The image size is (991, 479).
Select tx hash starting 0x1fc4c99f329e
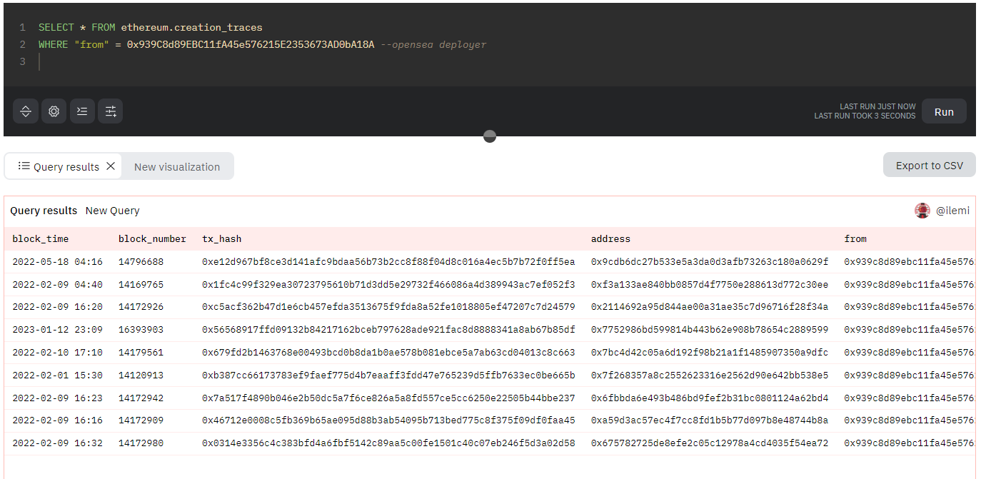(388, 285)
